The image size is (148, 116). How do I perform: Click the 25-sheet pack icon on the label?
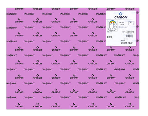pos(131,23)
